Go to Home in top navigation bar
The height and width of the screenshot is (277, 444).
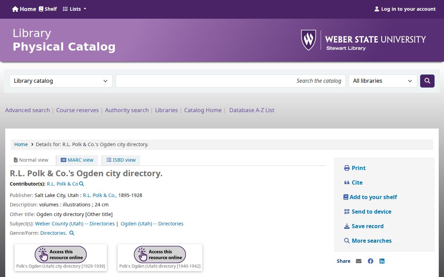pos(24,9)
